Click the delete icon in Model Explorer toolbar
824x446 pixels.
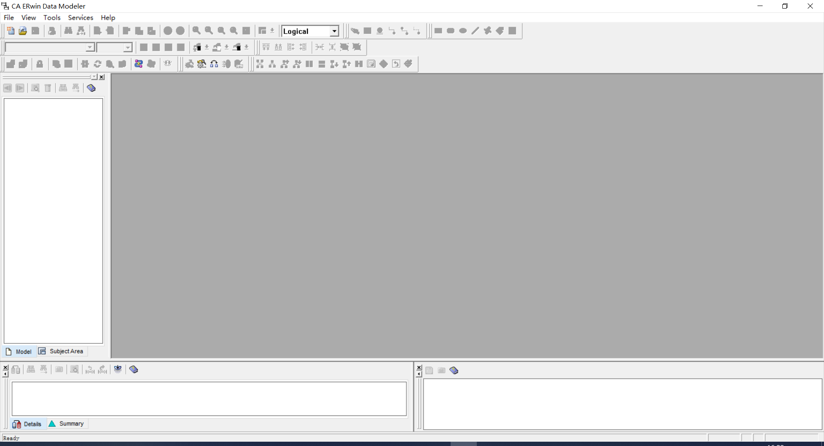[x=48, y=88]
